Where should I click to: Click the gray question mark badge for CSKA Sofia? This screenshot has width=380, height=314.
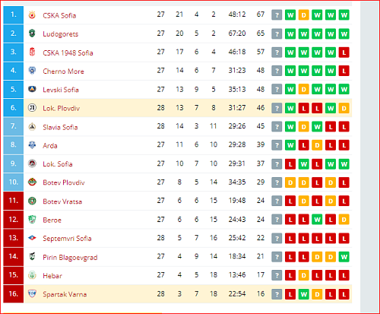point(277,15)
